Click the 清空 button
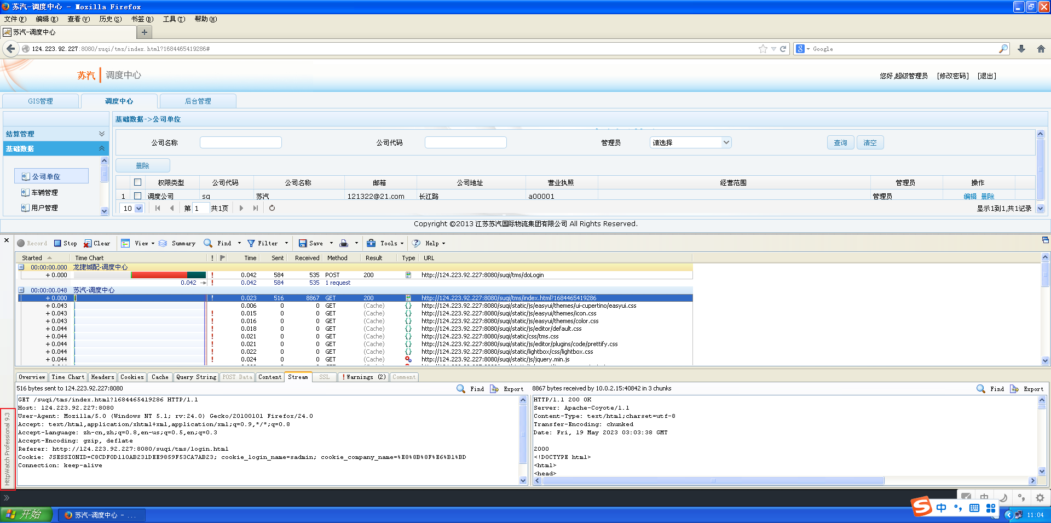The image size is (1051, 523). click(x=870, y=142)
